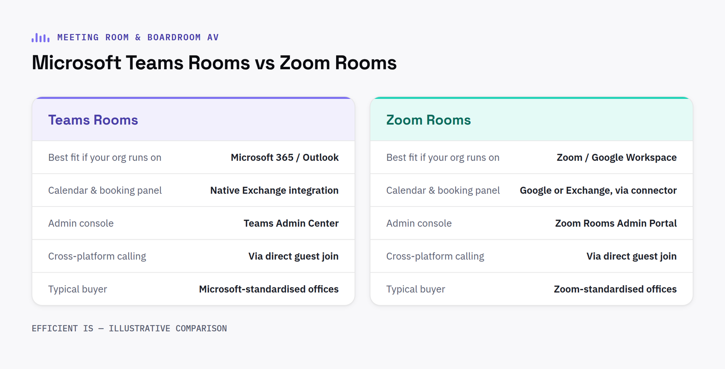The width and height of the screenshot is (725, 369).
Task: Select 'Microsoft-standardised offices' value
Action: (269, 289)
